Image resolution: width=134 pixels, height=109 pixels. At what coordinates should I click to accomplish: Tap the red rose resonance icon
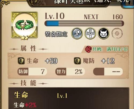pos(88,49)
